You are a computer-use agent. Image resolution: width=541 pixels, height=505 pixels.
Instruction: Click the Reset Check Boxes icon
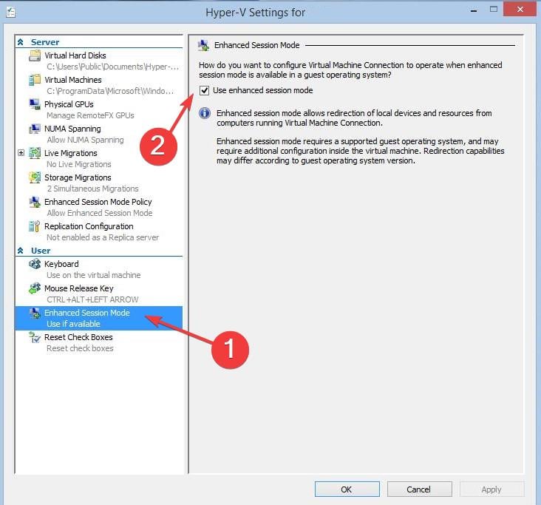click(x=35, y=337)
